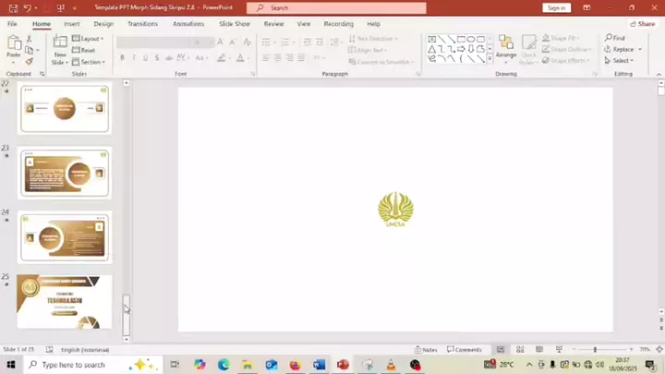Screen dimensions: 665x374
Task: Click the Find magnifier icon
Action: click(x=608, y=38)
